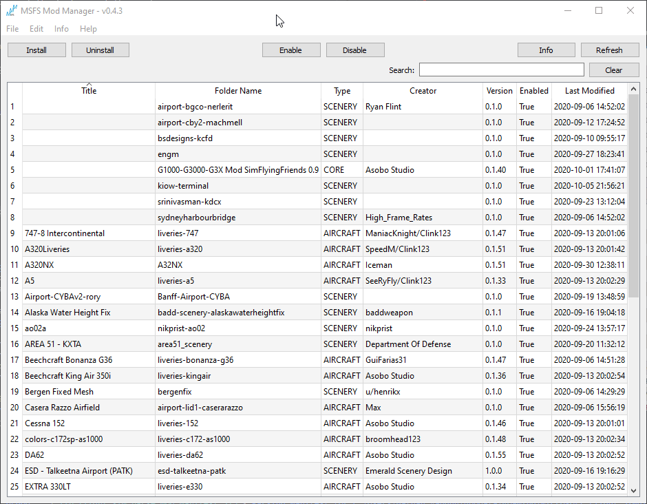Select the A320NX title cell
Image resolution: width=647 pixels, height=504 pixels.
tap(89, 264)
